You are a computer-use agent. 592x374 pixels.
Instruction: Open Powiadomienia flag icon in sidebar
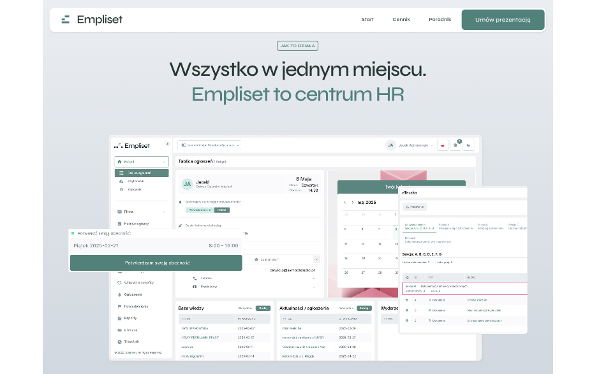click(119, 306)
